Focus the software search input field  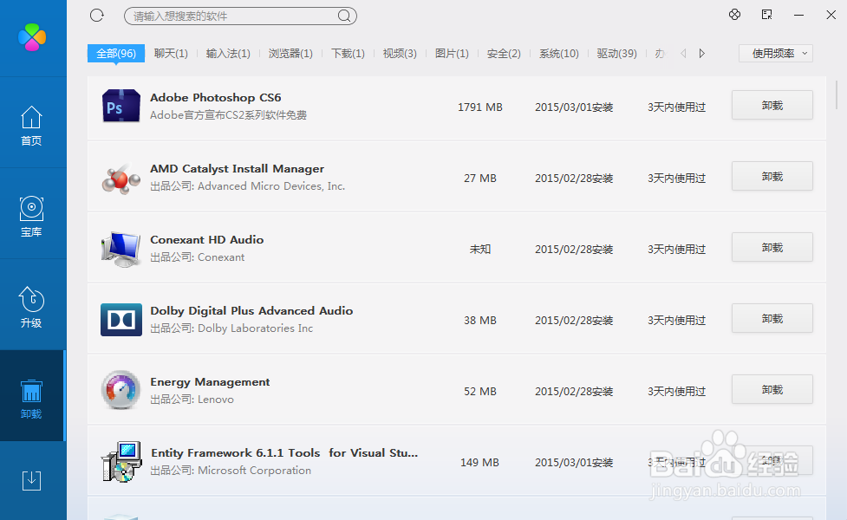click(x=230, y=16)
